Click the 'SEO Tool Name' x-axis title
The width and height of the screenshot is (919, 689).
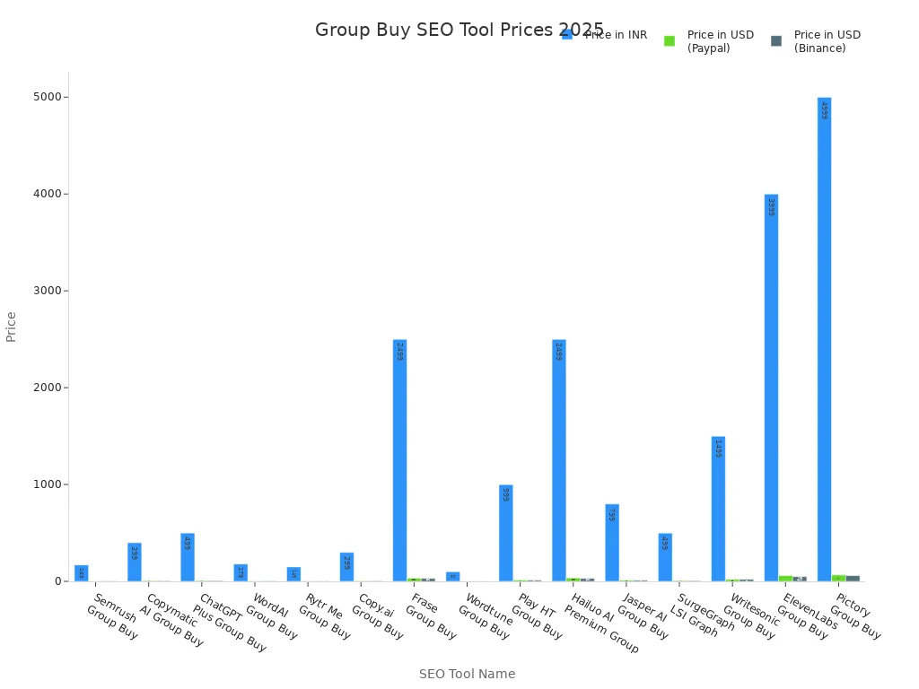point(467,674)
